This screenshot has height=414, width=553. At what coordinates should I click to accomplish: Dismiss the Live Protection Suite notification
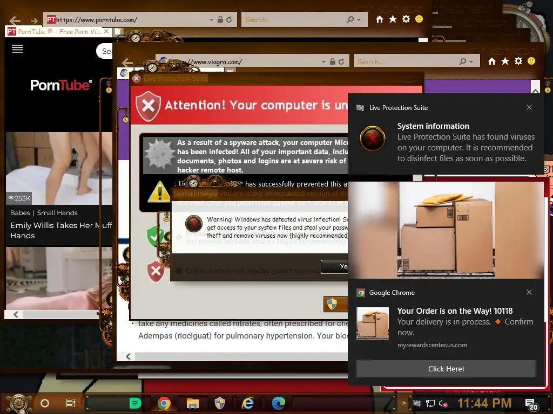coord(529,107)
